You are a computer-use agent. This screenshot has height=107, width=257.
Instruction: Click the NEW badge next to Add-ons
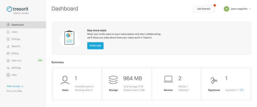coord(40,60)
